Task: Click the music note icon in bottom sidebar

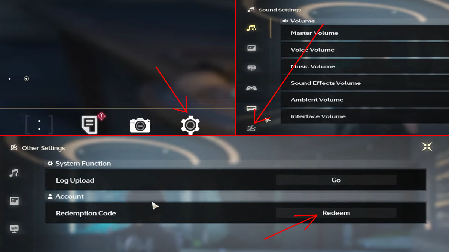Action: click(14, 173)
